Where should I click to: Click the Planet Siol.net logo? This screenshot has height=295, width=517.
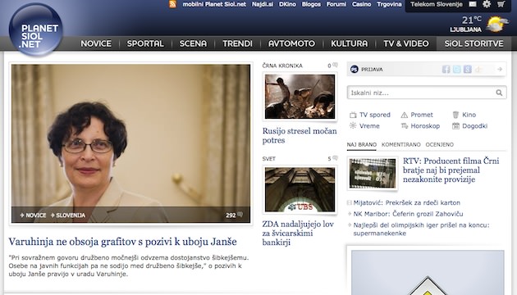point(35,29)
